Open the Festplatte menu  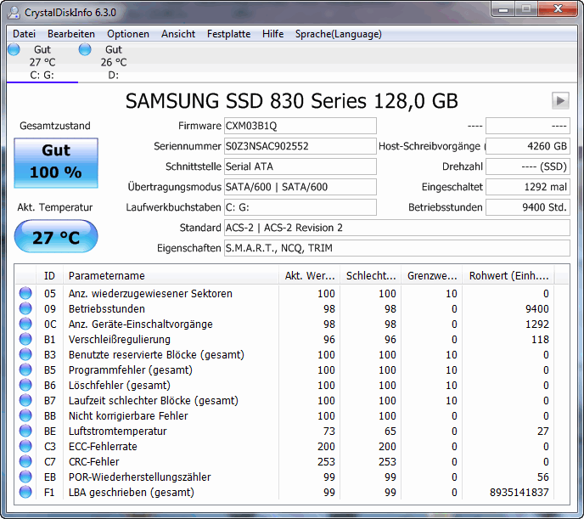point(228,34)
